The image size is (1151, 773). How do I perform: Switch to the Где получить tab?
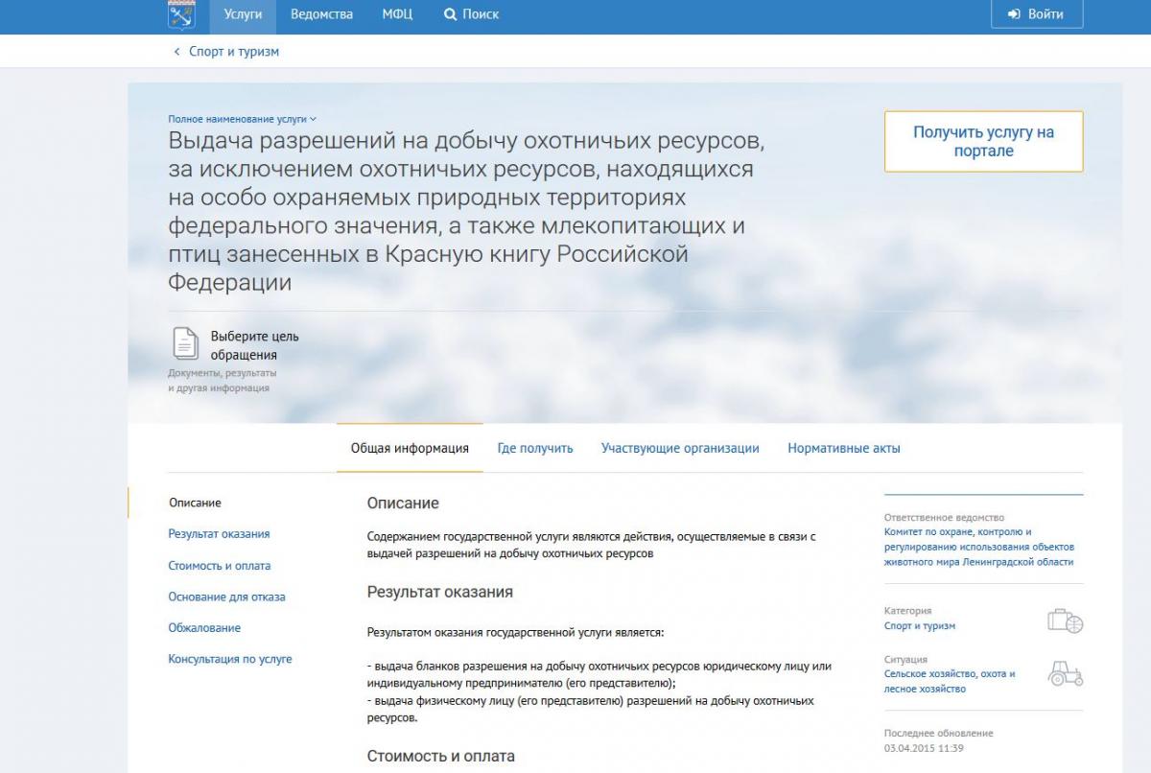pyautogui.click(x=535, y=448)
